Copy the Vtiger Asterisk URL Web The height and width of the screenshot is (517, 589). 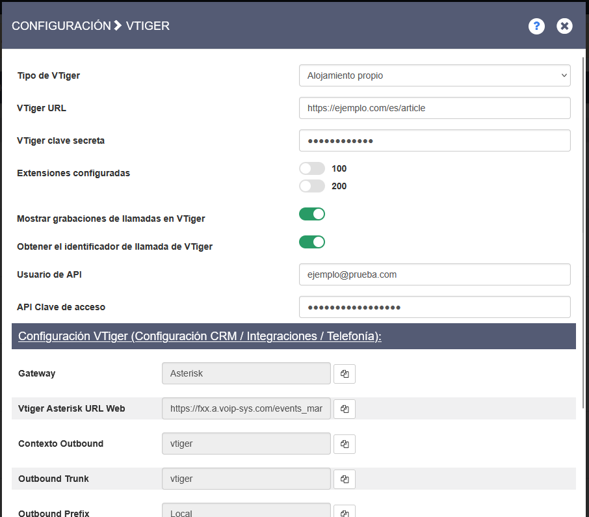click(x=345, y=409)
